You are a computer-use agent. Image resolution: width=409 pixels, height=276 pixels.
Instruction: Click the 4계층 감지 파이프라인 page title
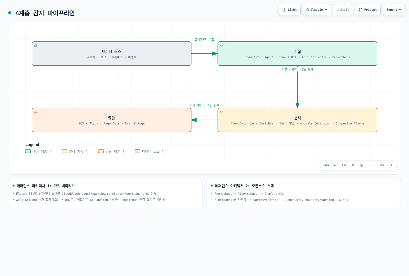(x=45, y=13)
